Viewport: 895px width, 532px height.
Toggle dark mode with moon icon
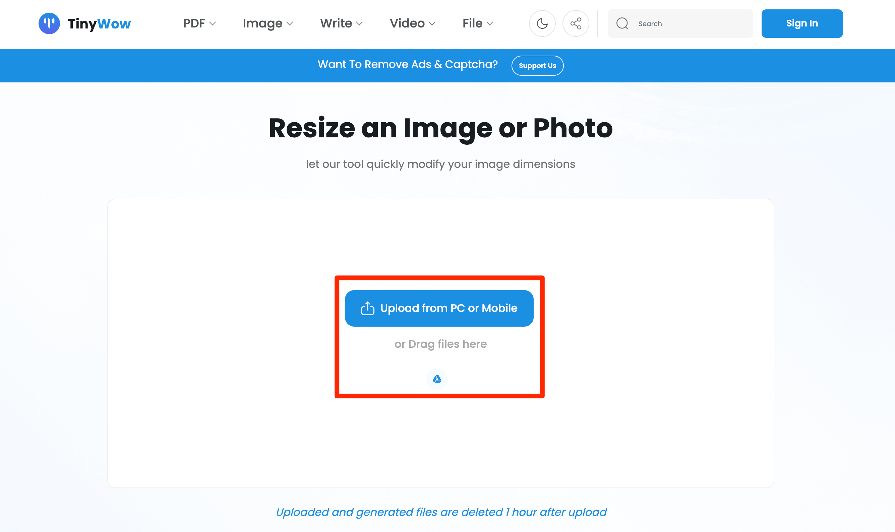click(x=542, y=24)
